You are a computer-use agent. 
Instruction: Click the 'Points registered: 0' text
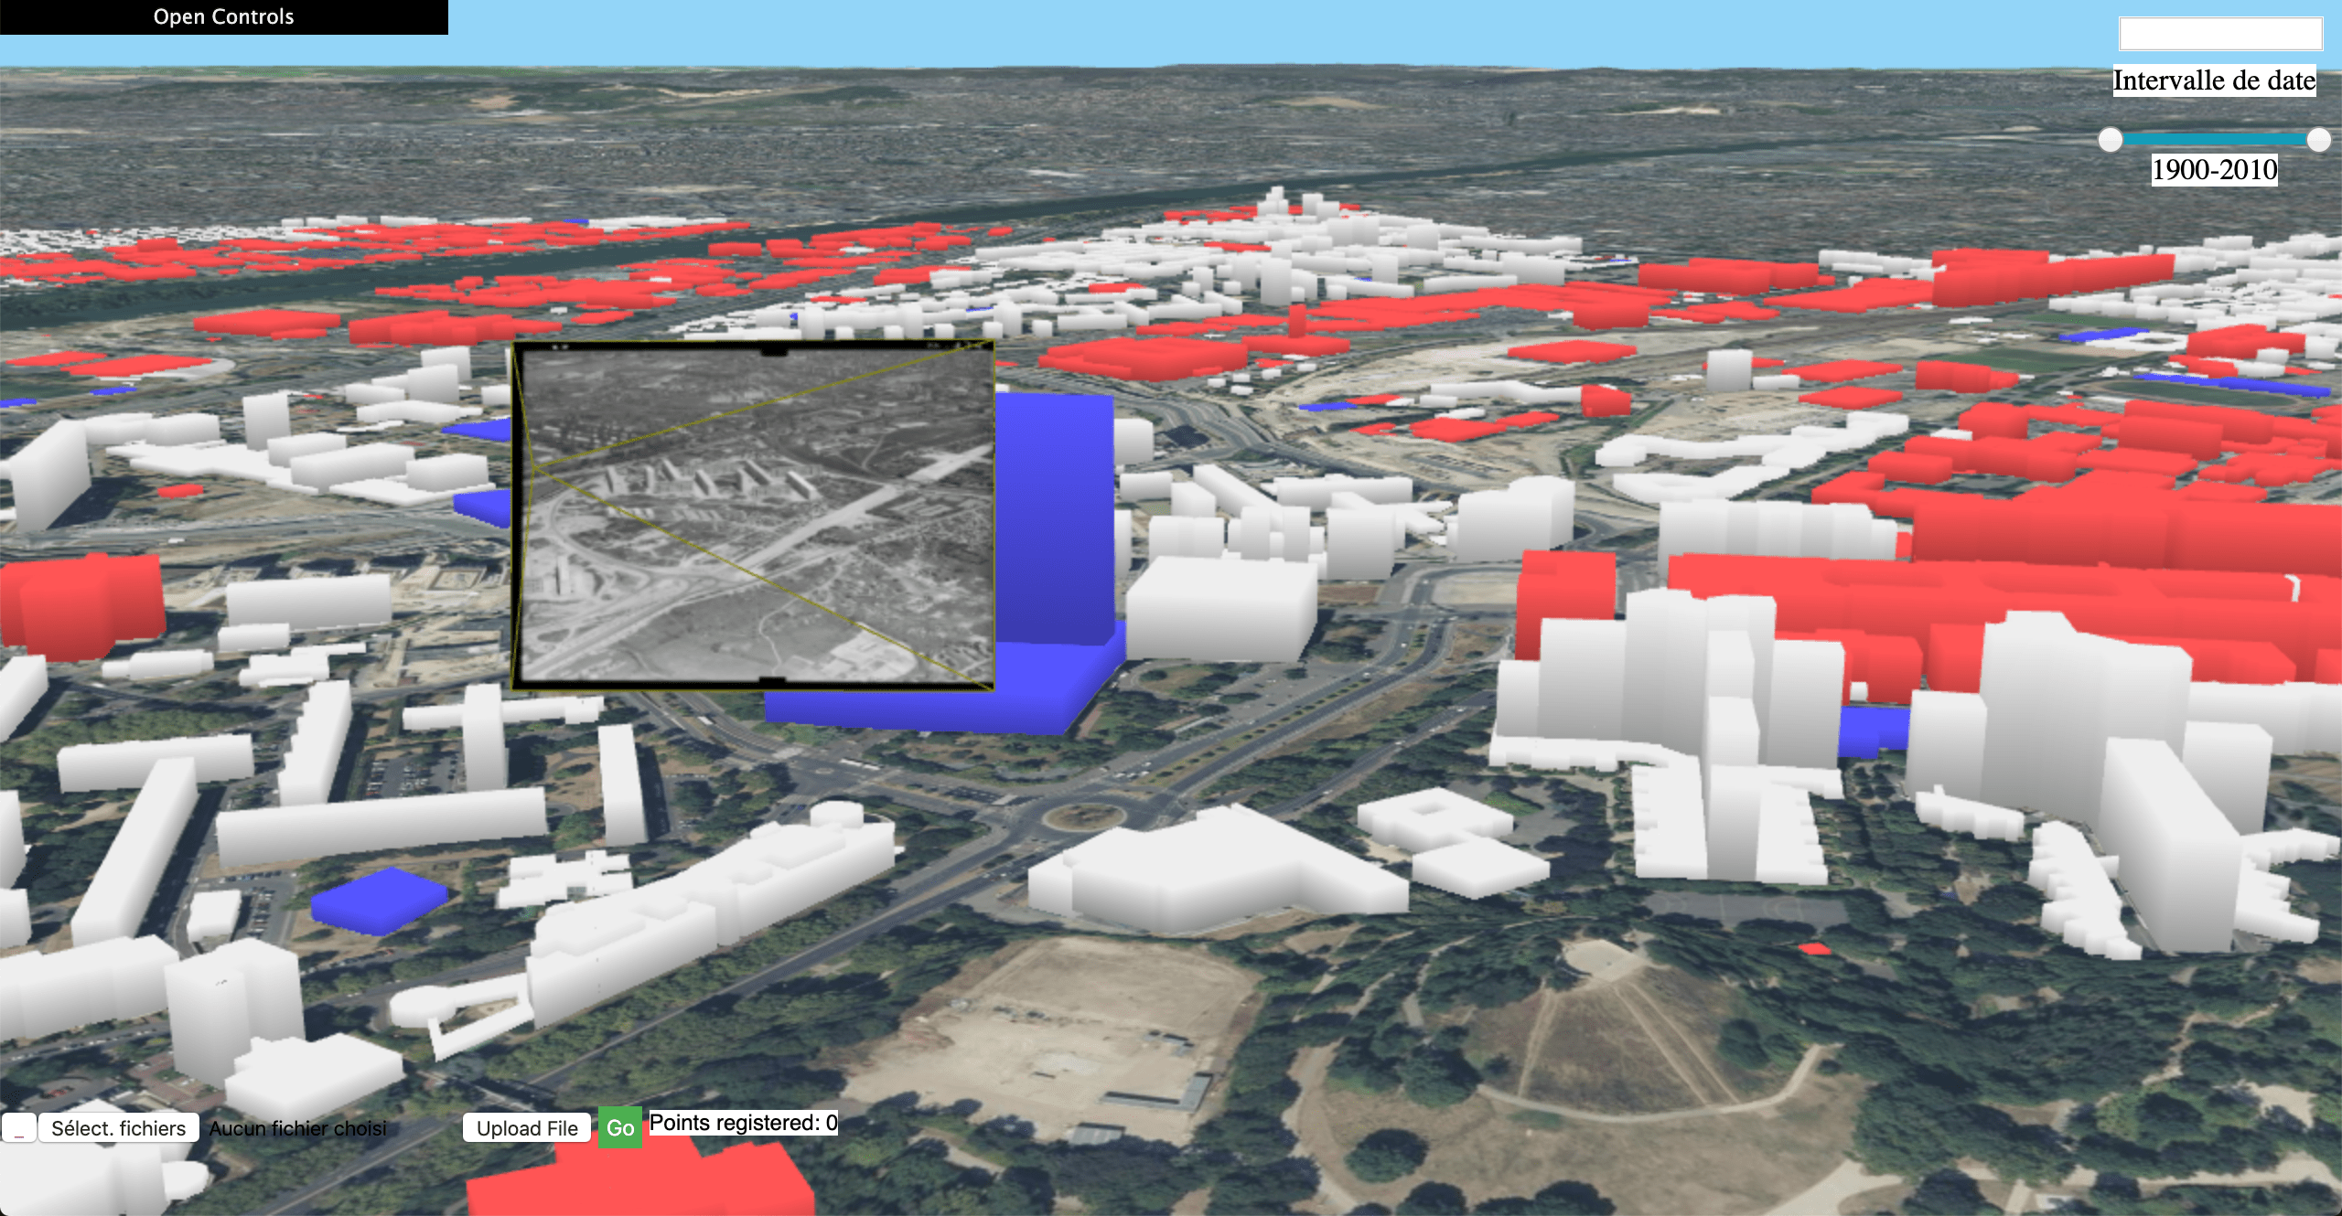[743, 1123]
